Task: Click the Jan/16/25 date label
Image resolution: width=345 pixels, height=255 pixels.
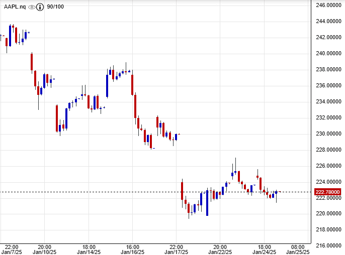Action: (132, 252)
